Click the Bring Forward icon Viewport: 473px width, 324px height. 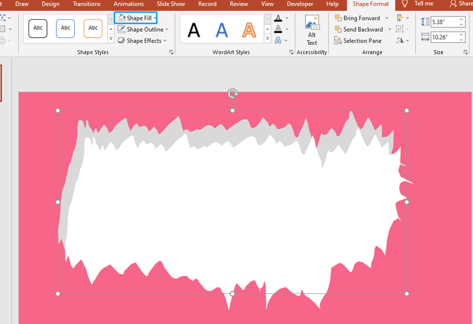(x=338, y=18)
